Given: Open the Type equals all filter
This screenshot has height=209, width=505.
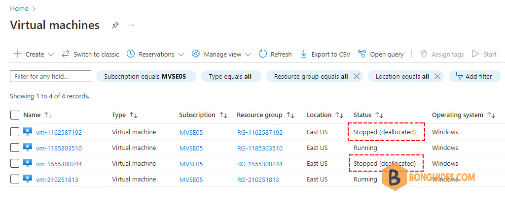Looking at the screenshot, I should (x=231, y=76).
